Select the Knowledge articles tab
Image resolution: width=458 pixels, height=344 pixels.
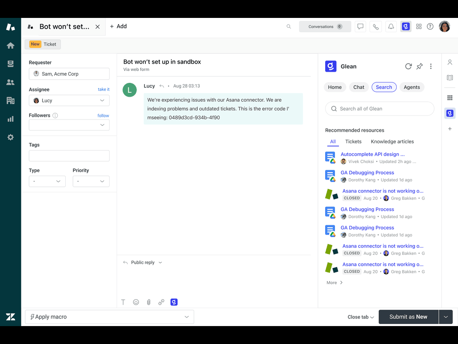coord(392,142)
